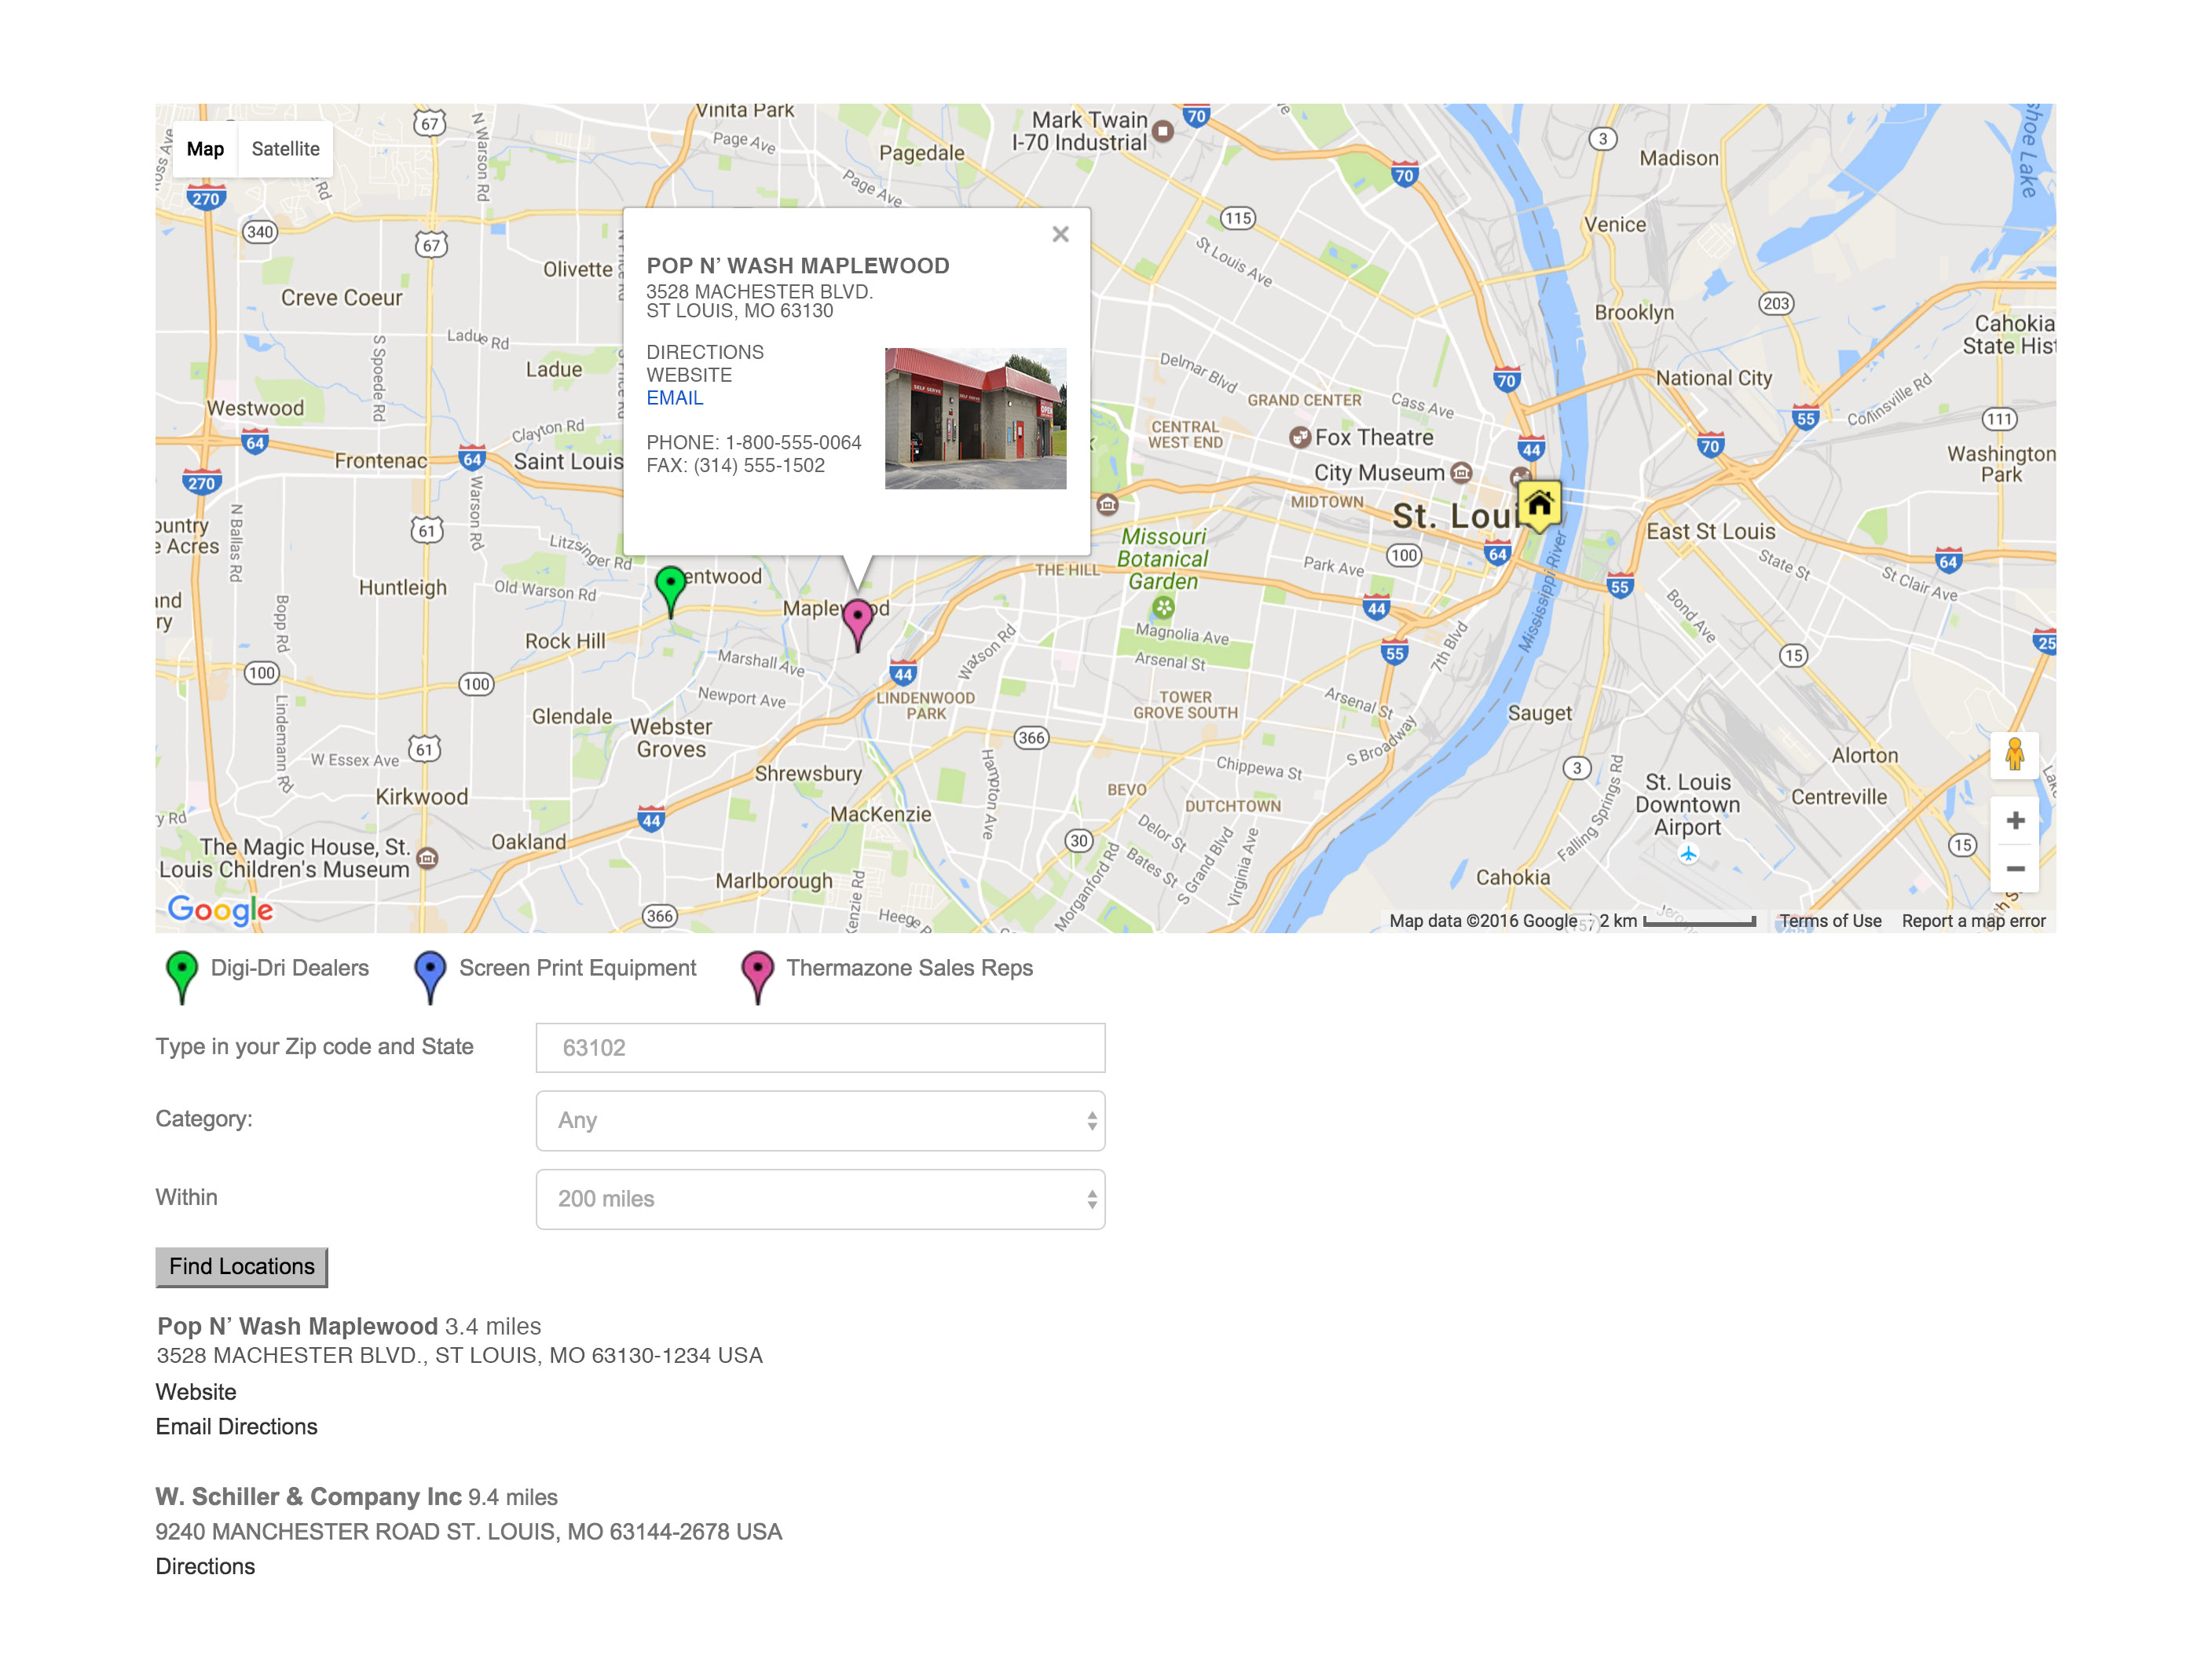Click Thermazone Sales Reps legend label
2212x1670 pixels.
[x=910, y=968]
